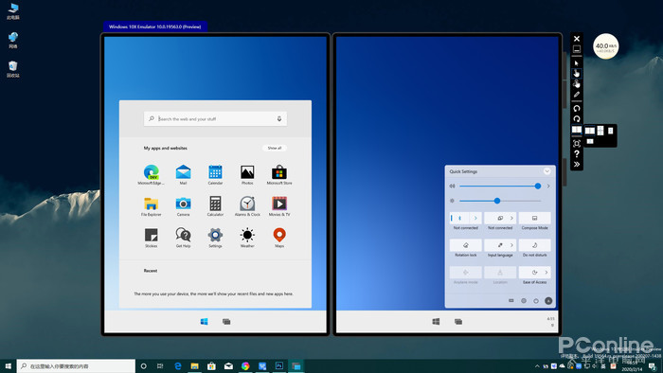Expand audio output options beside volume slider
663x373 pixels.
(x=548, y=186)
